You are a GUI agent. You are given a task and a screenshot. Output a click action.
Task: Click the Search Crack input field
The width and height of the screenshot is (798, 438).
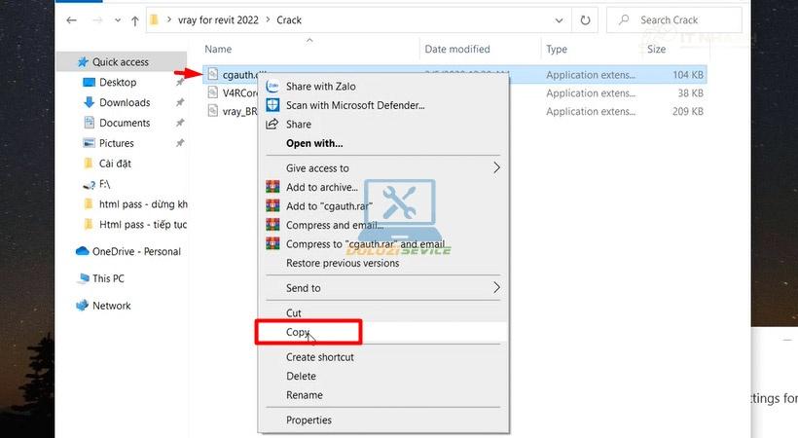[x=674, y=20]
